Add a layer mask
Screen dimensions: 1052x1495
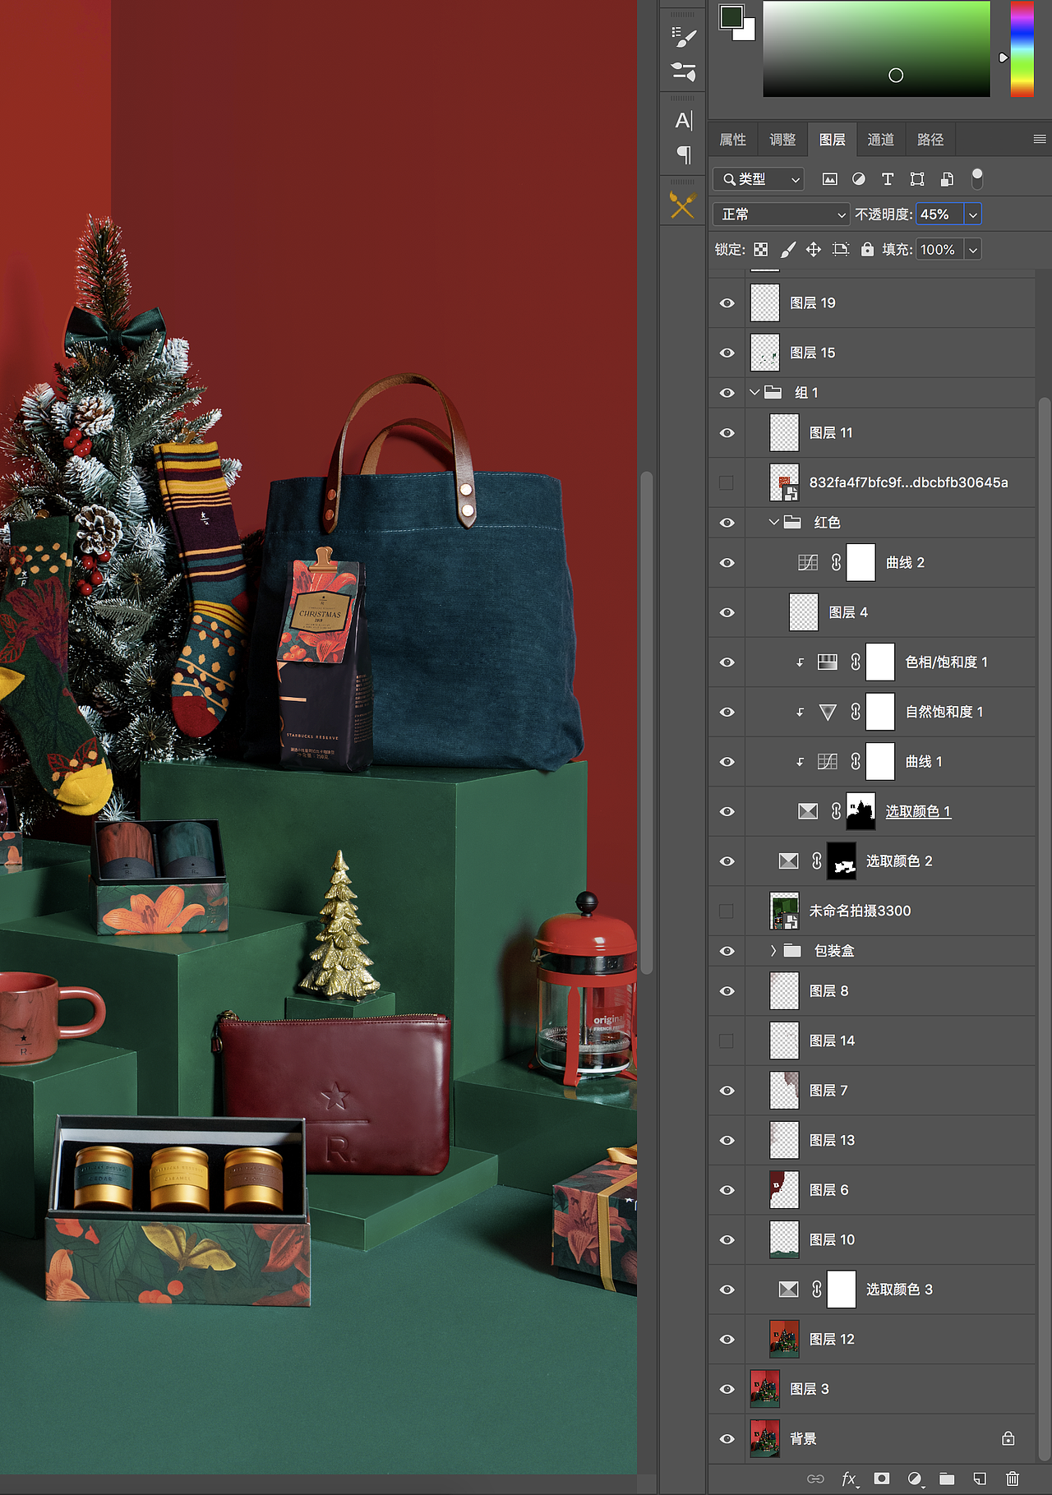882,1479
